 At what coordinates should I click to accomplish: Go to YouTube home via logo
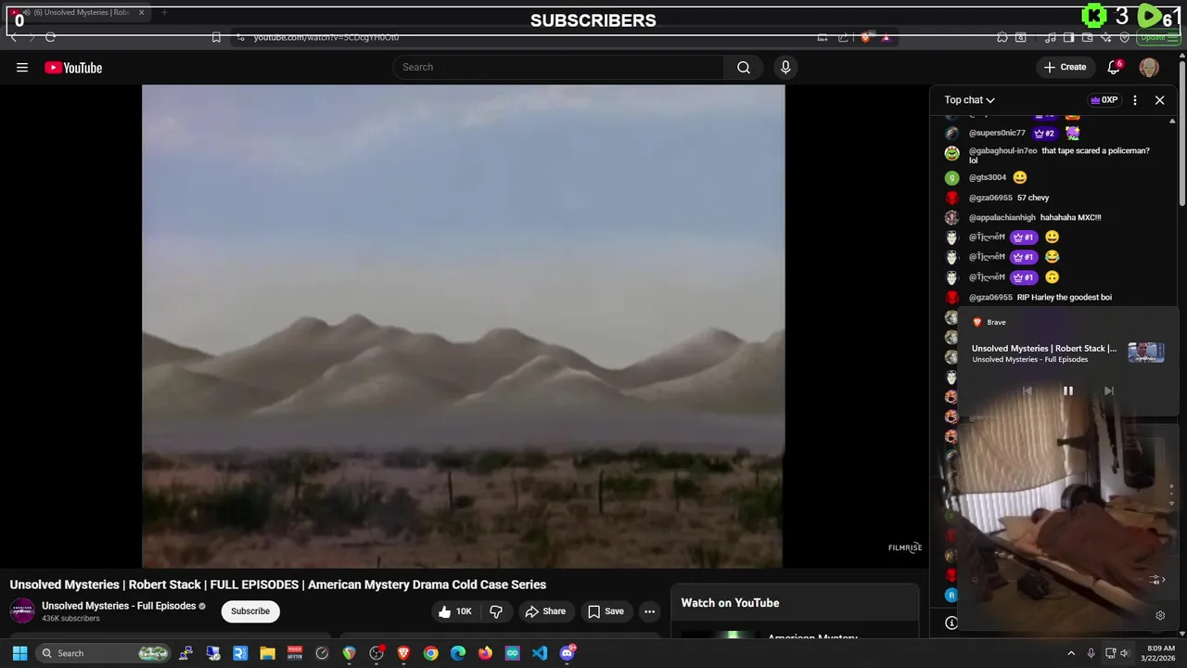(73, 68)
